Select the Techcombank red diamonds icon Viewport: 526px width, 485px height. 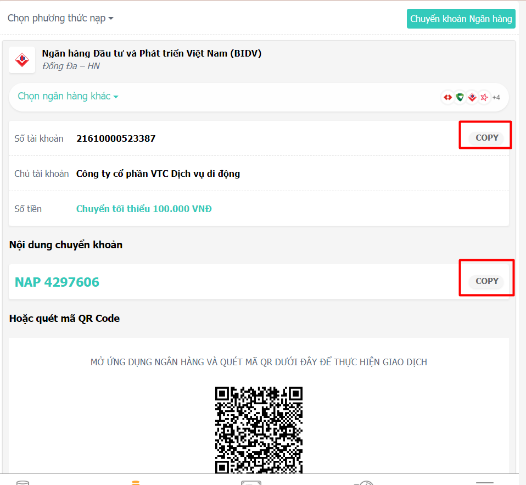pos(447,97)
